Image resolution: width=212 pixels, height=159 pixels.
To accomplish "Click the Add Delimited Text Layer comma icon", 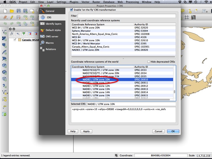I will [4, 86].
